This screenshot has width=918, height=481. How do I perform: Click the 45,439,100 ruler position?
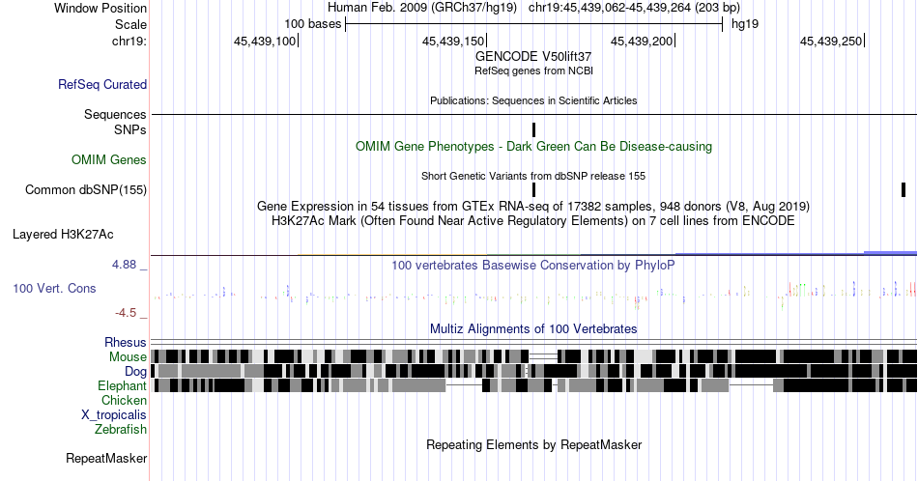265,41
